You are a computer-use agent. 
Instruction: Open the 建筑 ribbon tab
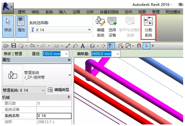point(22,12)
